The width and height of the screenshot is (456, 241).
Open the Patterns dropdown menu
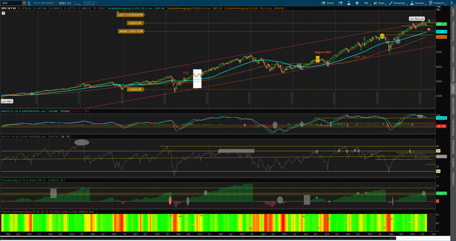(437, 3)
